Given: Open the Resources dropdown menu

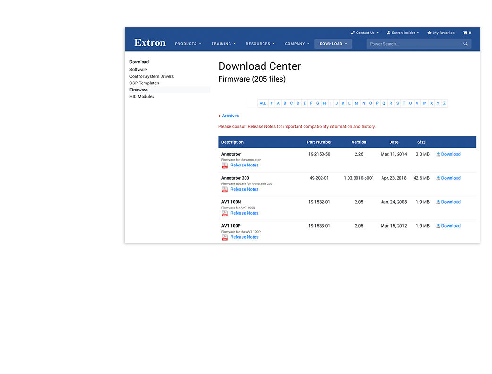Looking at the screenshot, I should (x=260, y=44).
